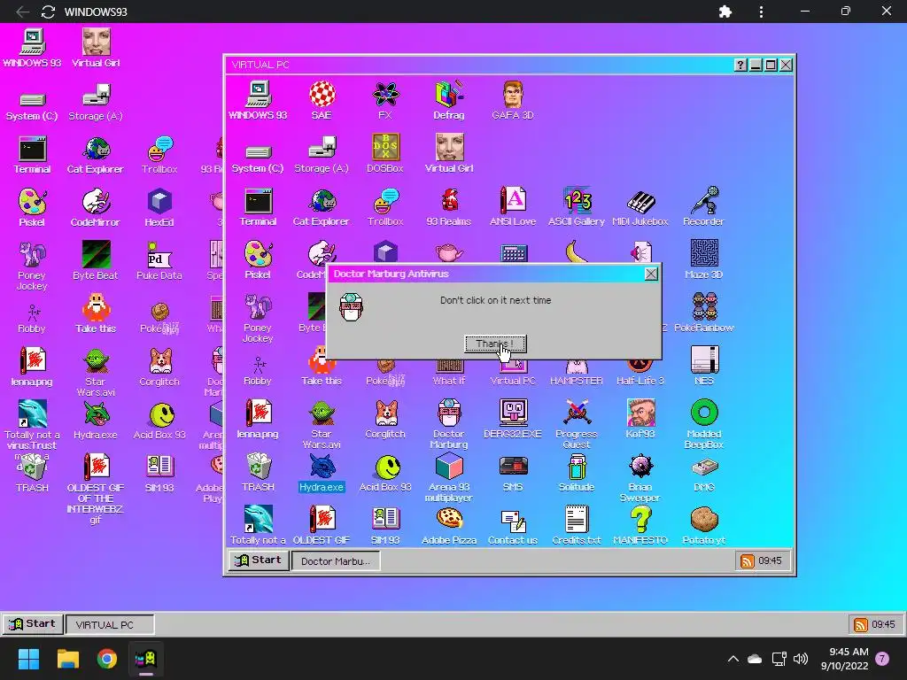The height and width of the screenshot is (680, 907).
Task: Open Corglitch on outer desktop
Action: 159,367
